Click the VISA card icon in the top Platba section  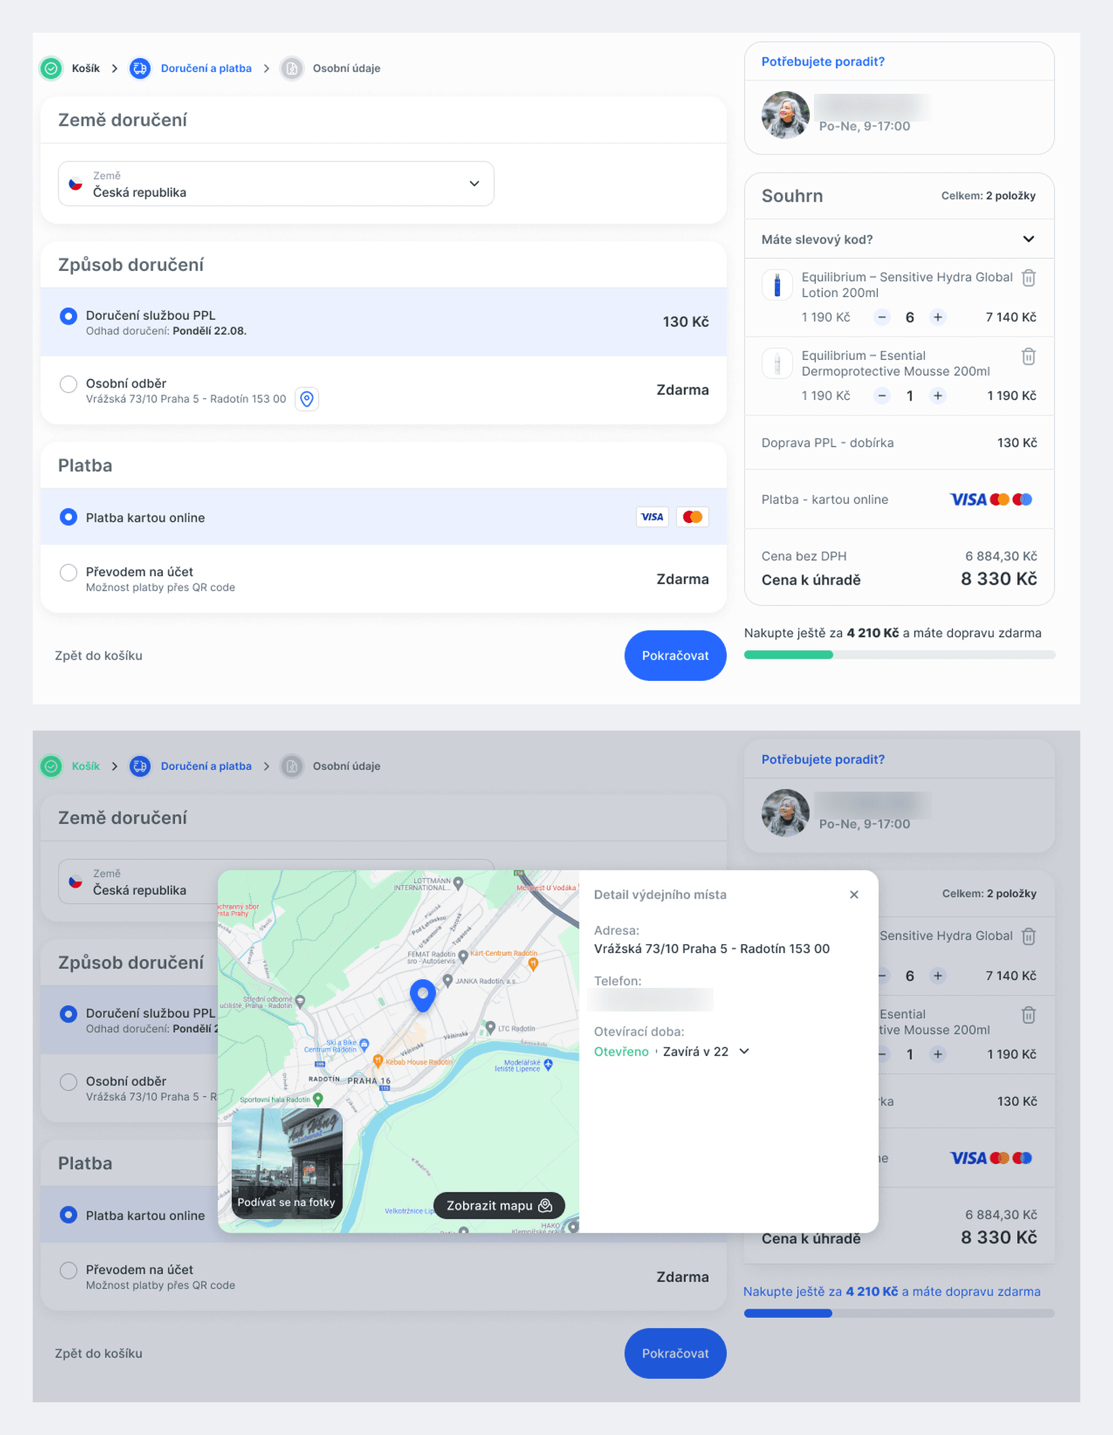coord(653,517)
